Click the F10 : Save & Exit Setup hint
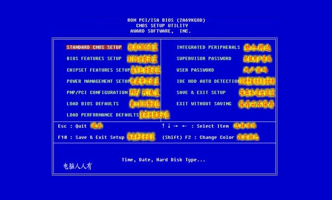This screenshot has width=332, height=200. click(x=91, y=137)
